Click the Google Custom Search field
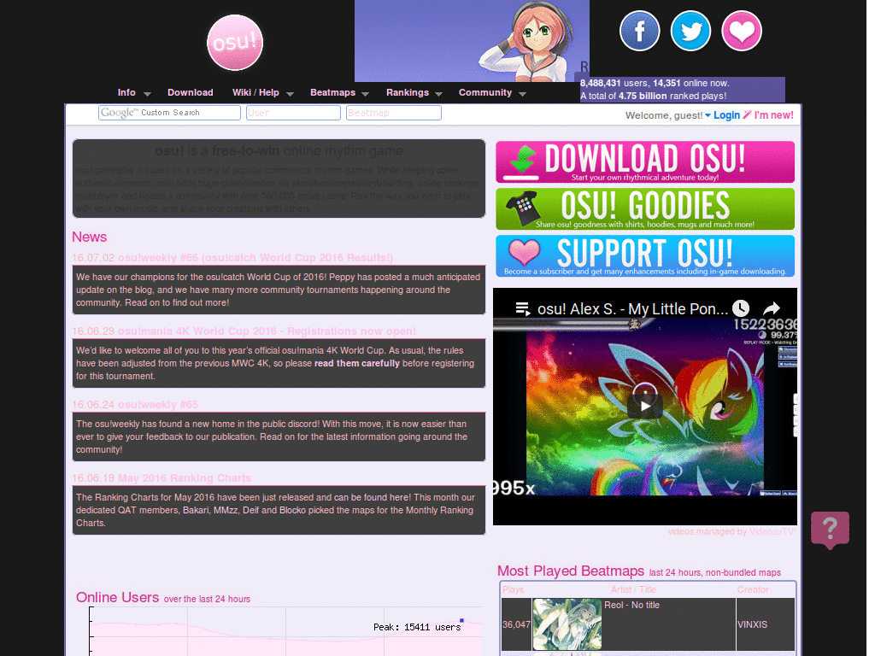875x656 pixels. (170, 113)
